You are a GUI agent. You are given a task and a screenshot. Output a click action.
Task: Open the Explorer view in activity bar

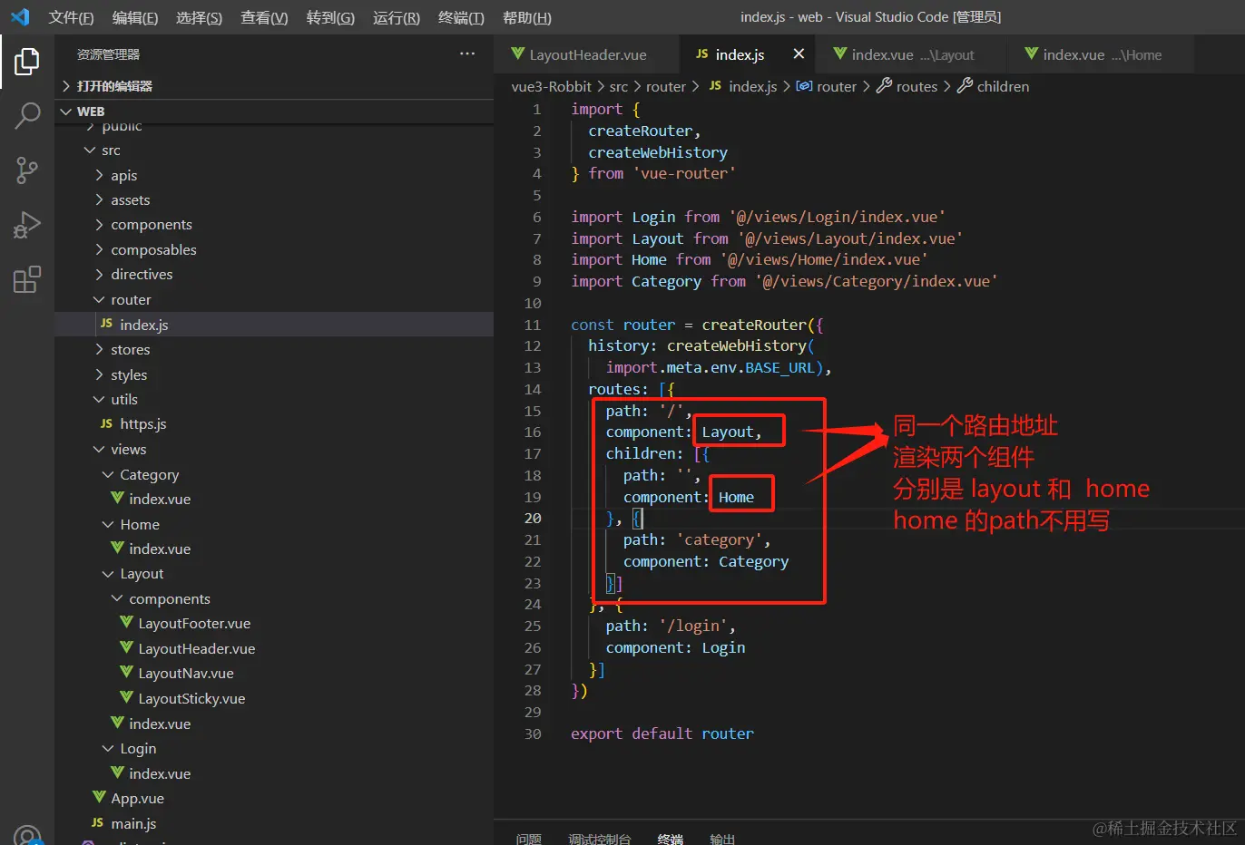click(27, 62)
